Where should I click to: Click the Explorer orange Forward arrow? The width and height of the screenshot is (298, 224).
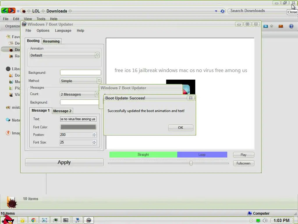tap(12, 11)
